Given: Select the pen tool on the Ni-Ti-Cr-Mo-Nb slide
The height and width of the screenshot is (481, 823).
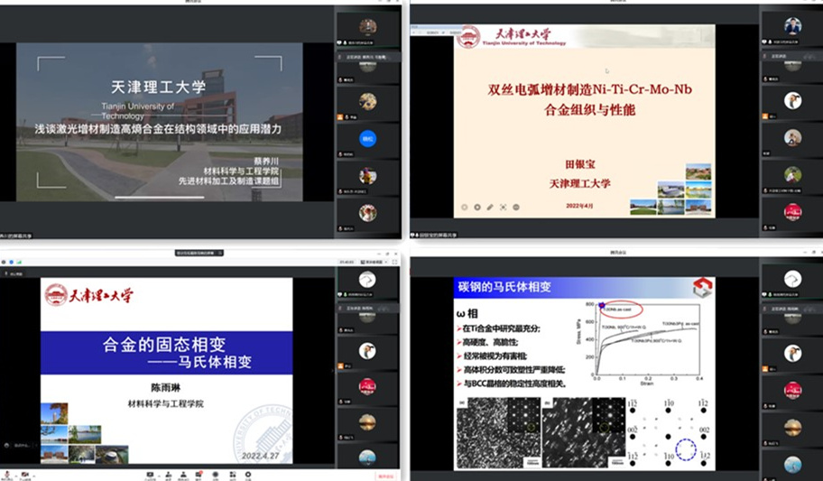Looking at the screenshot, I should click(x=490, y=207).
